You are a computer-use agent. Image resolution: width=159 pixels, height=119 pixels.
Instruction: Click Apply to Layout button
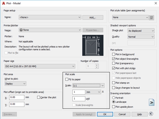pos(84,114)
